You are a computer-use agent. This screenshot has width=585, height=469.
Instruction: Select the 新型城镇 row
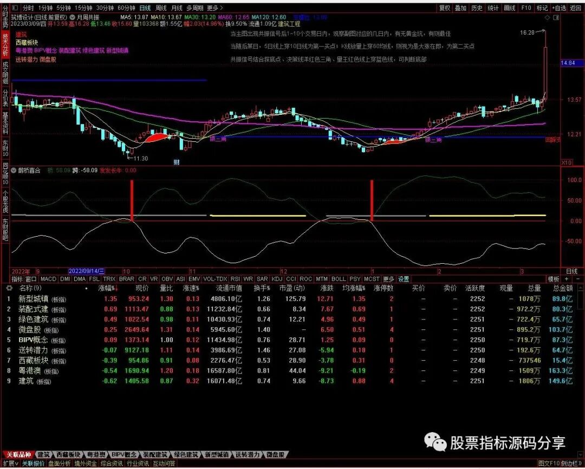click(x=291, y=299)
